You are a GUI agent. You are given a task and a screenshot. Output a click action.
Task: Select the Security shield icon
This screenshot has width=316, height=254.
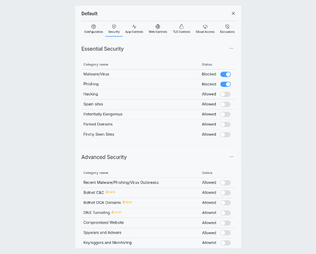point(114,26)
